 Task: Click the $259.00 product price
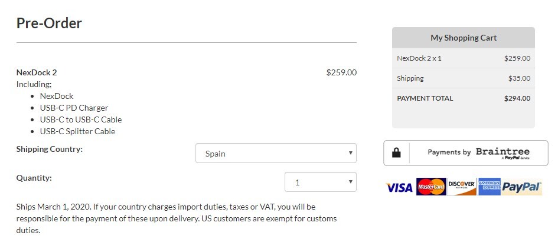pos(341,72)
